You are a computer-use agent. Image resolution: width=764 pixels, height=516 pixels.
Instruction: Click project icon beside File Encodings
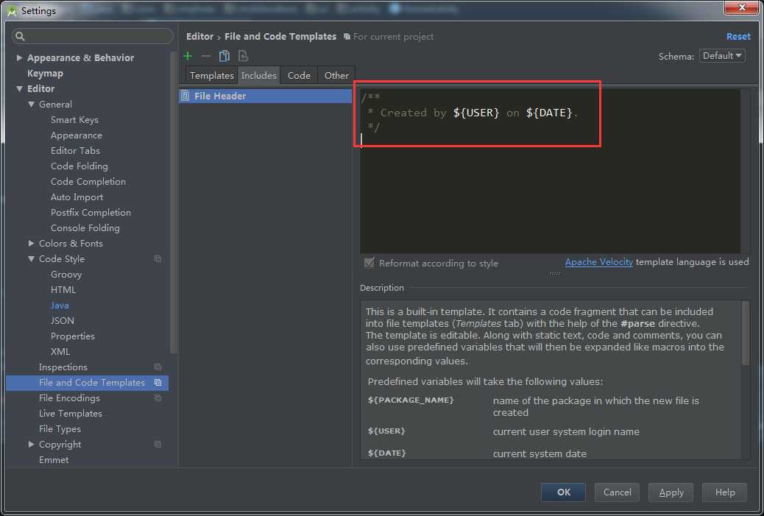pos(158,398)
